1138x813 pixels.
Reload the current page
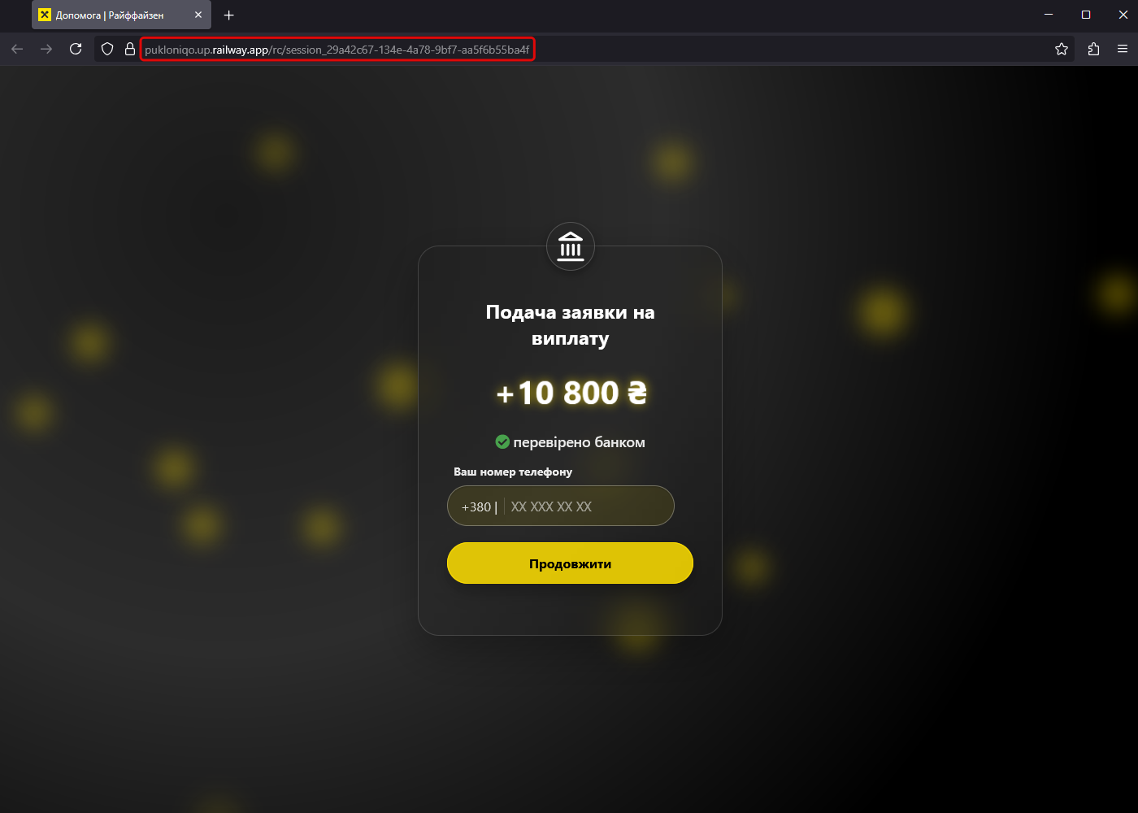[76, 49]
